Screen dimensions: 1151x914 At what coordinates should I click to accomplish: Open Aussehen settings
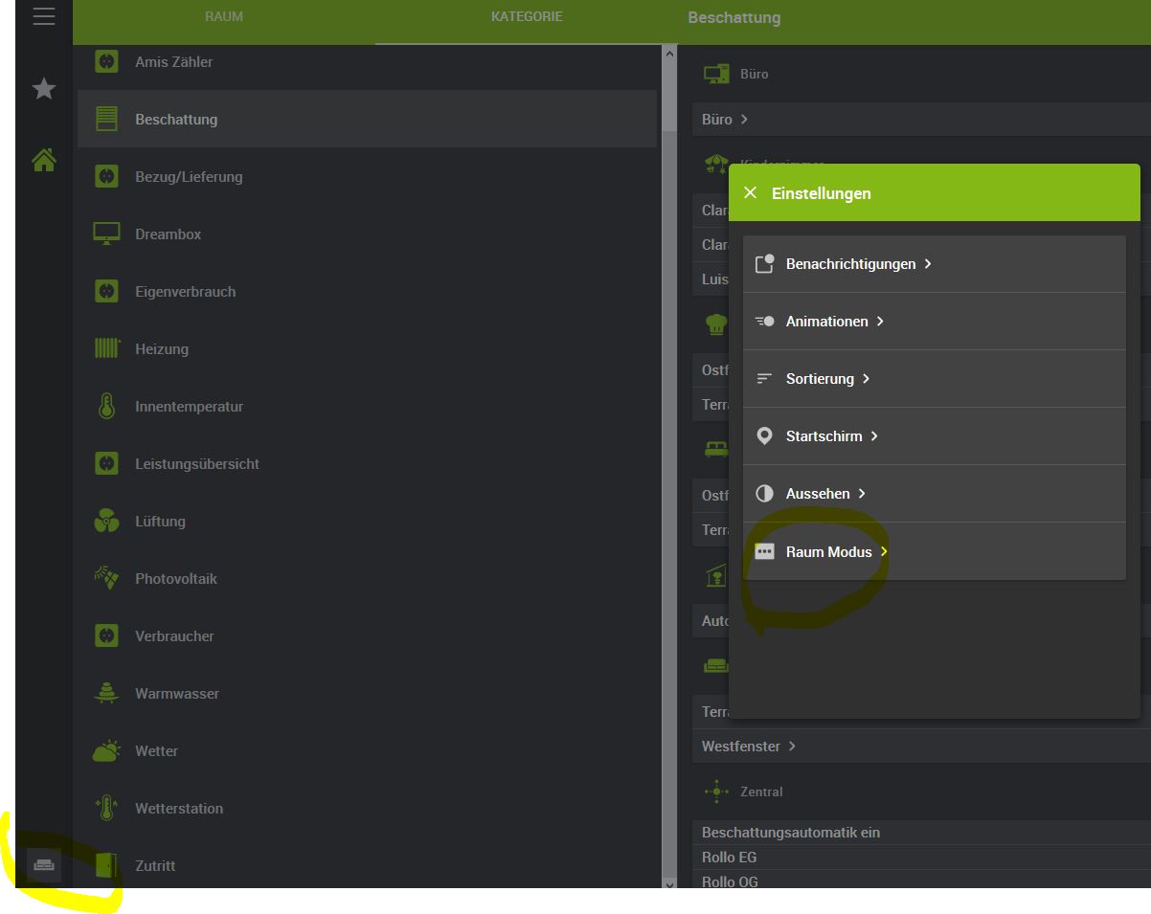click(935, 494)
